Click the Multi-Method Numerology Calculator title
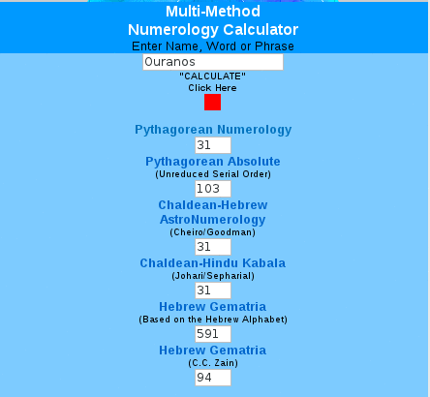The image size is (430, 397). click(213, 20)
